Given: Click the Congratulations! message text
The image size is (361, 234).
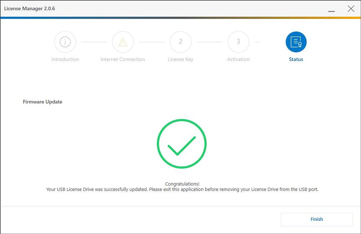Looking at the screenshot, I should coord(182,184).
